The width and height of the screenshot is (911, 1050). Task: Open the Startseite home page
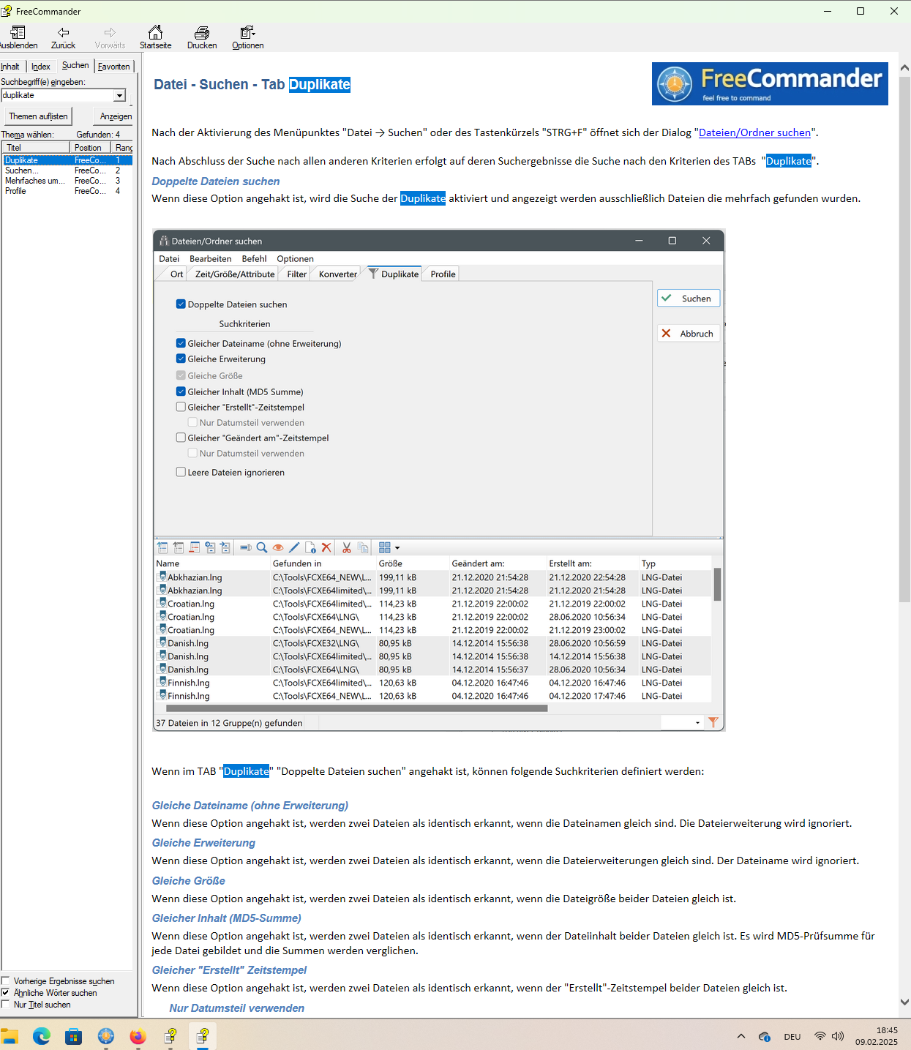coord(155,37)
